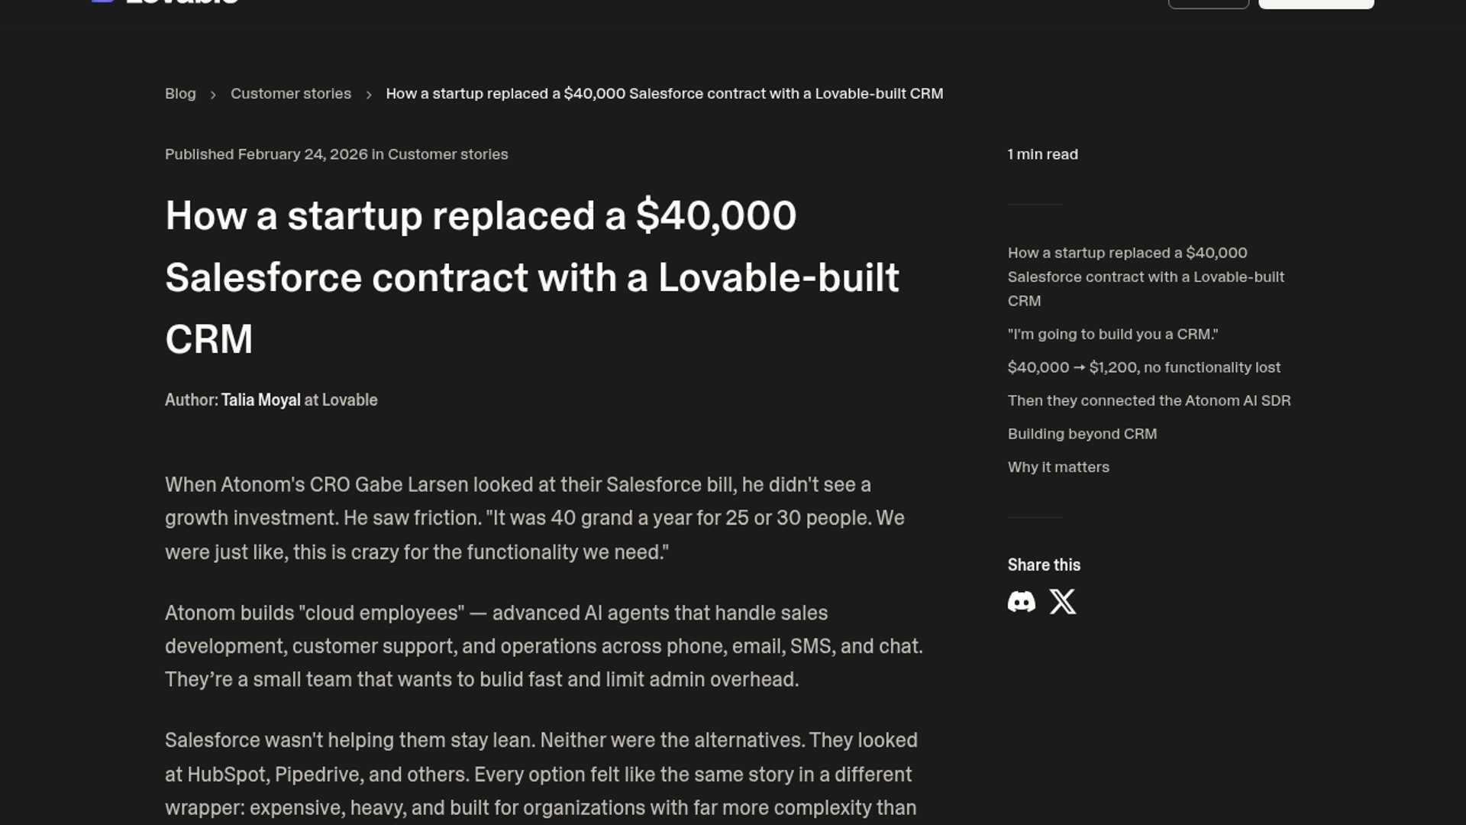Jump to "$40,000 → $1,200, no functionality lost" section
The width and height of the screenshot is (1466, 825).
point(1144,367)
